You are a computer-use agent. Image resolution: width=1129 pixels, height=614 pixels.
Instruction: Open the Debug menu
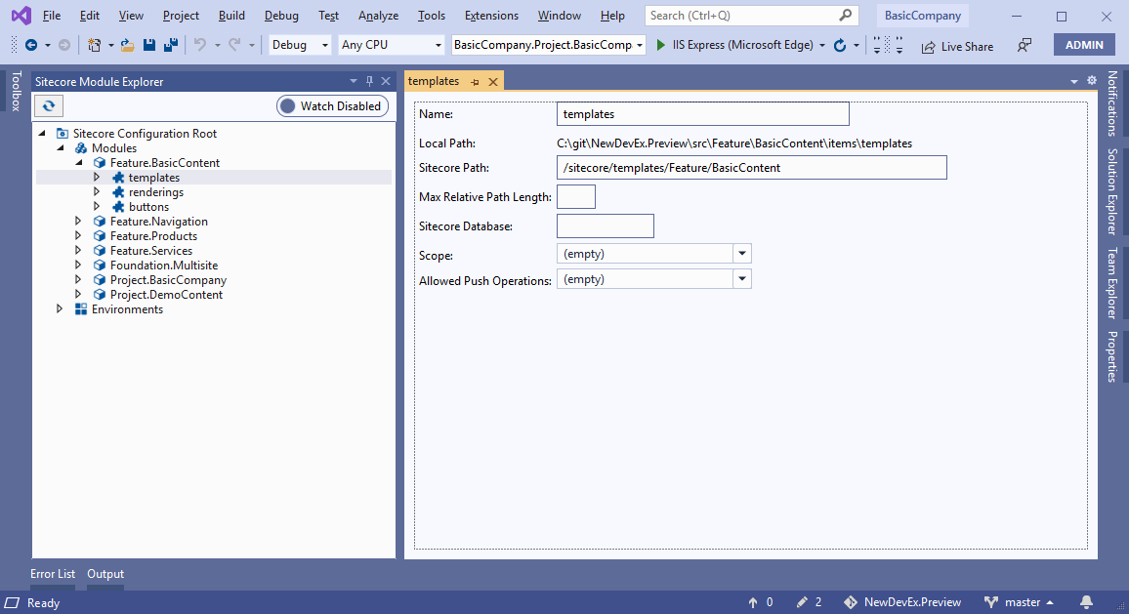tap(281, 15)
